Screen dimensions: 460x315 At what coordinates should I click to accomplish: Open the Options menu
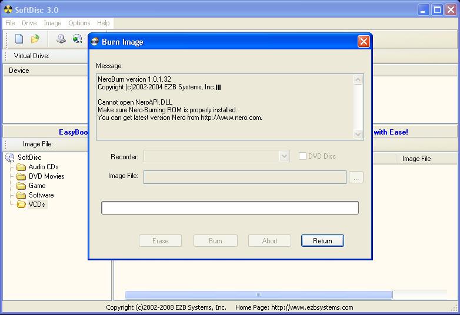tap(79, 23)
